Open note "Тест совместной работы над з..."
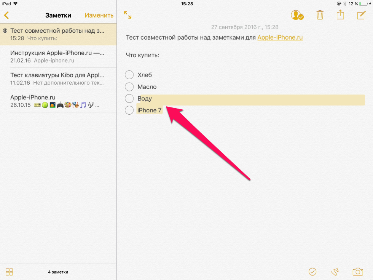373x280 pixels. pos(58,34)
